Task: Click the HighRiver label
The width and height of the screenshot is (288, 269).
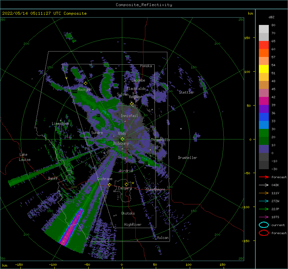Action: click(133, 225)
